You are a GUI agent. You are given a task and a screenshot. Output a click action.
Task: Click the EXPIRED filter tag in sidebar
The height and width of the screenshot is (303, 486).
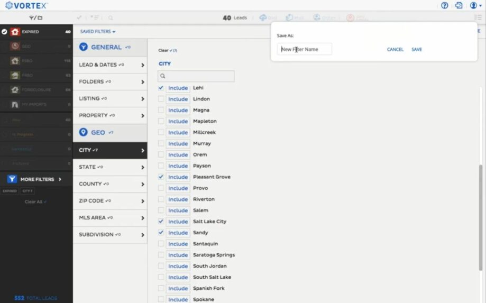tap(10, 191)
